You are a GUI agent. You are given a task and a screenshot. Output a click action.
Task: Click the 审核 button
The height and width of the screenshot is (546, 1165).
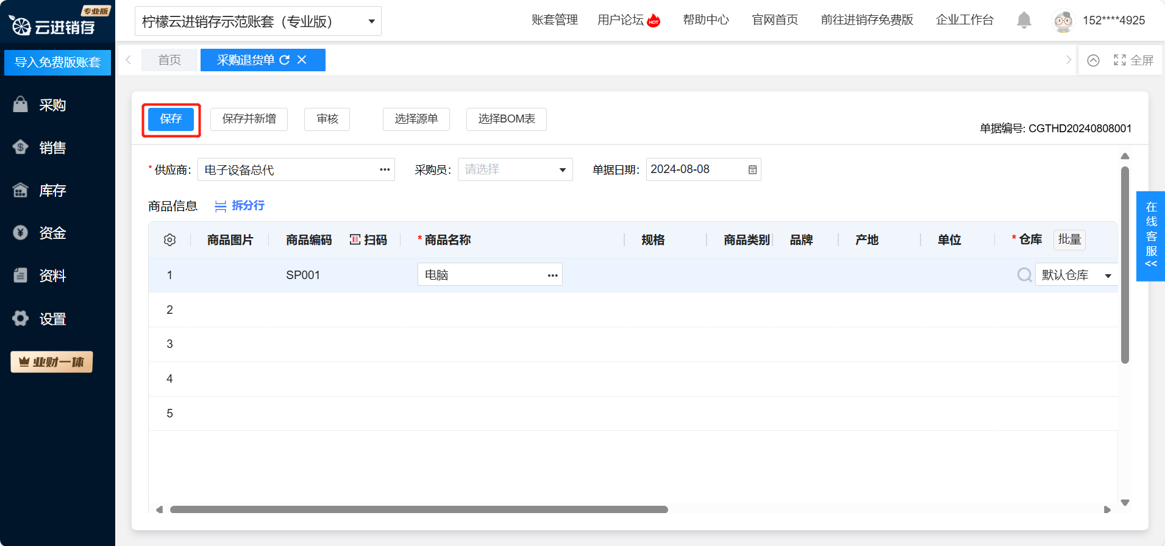point(327,119)
